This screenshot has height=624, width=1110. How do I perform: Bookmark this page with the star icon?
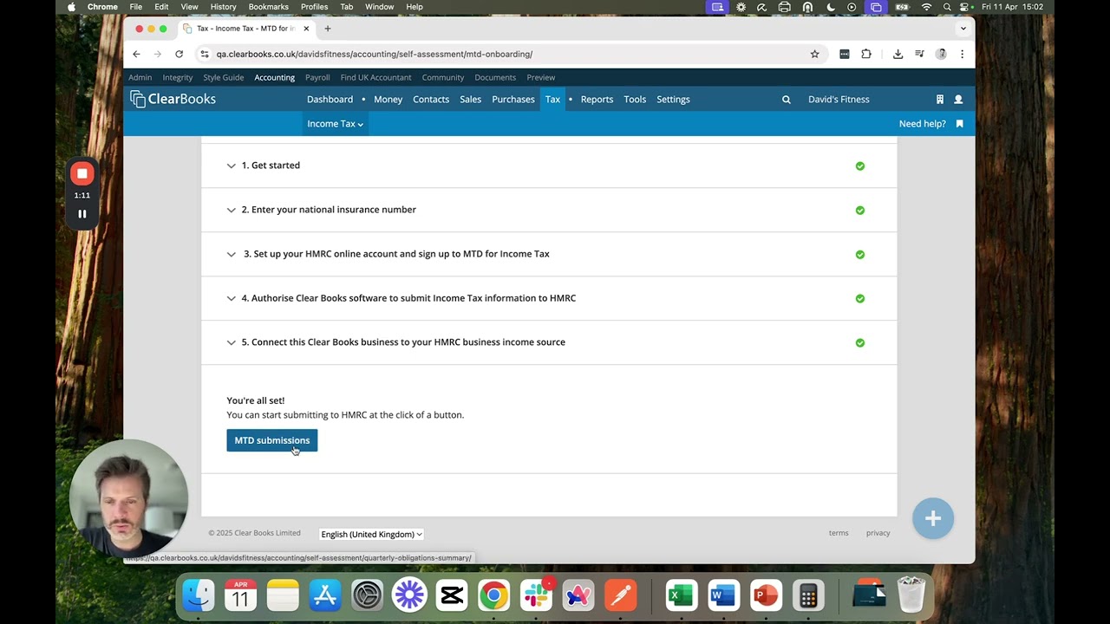pos(814,54)
